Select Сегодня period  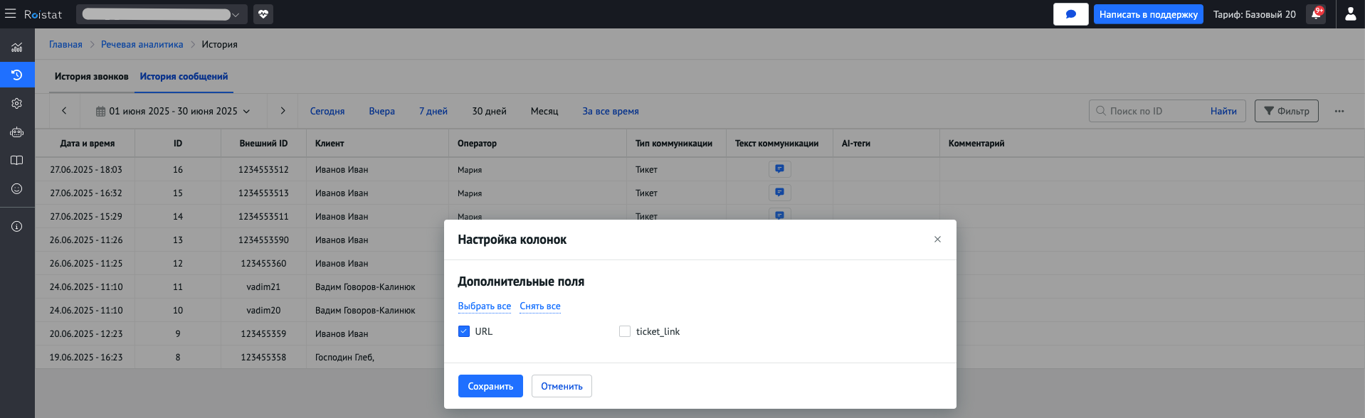pos(327,111)
